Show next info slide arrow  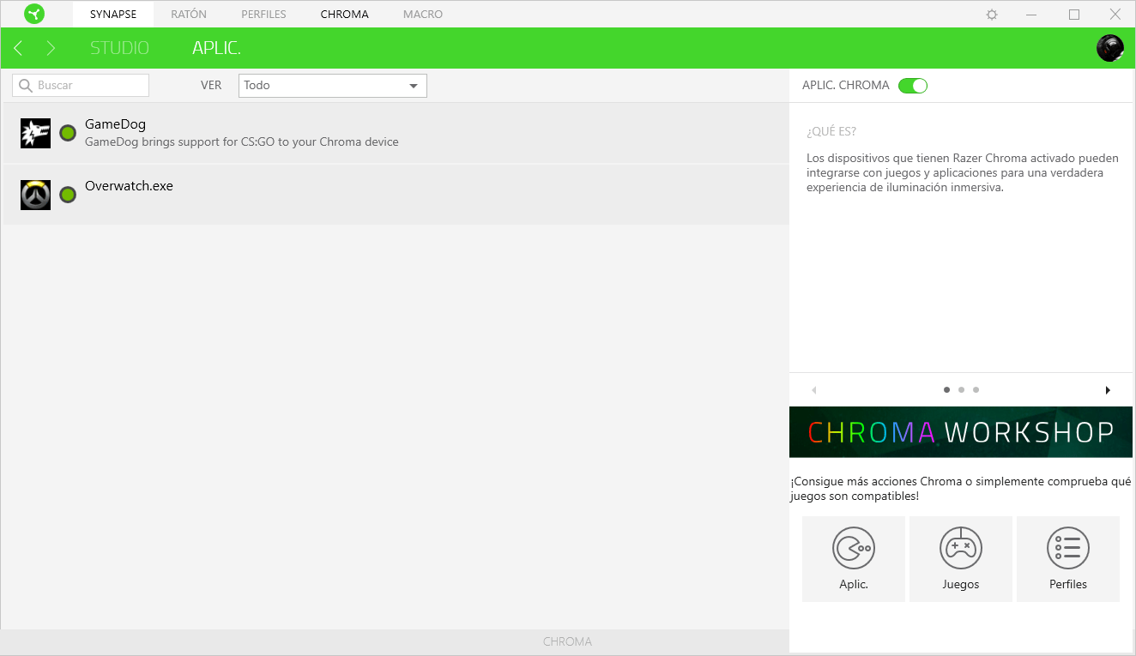point(1108,390)
